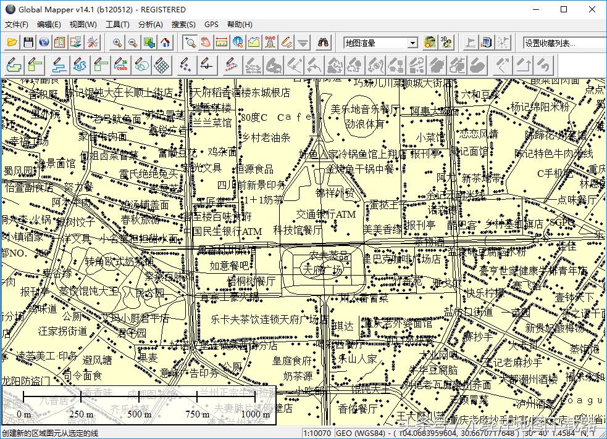The image size is (607, 439).
Task: Click the 1:10070 scale status field
Action: pos(317,433)
